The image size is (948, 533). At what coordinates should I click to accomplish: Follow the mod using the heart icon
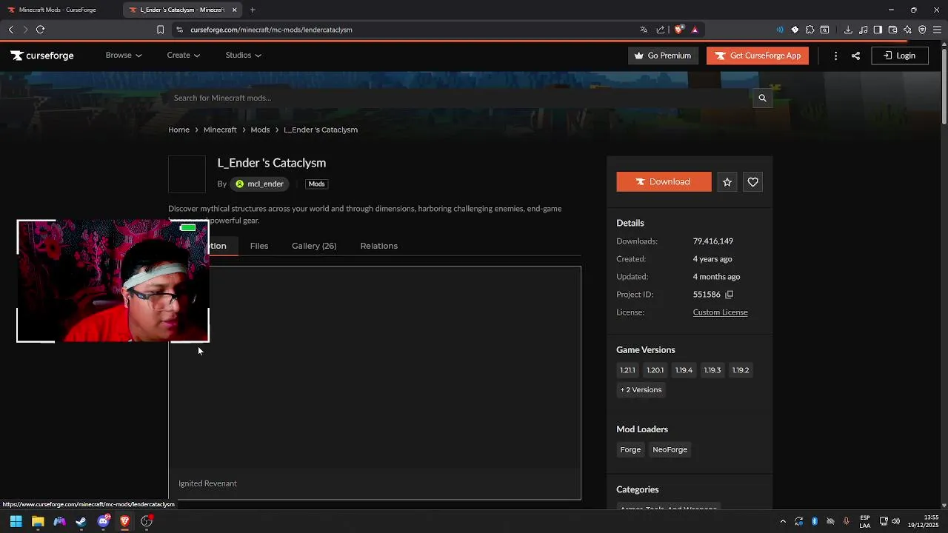click(x=752, y=182)
